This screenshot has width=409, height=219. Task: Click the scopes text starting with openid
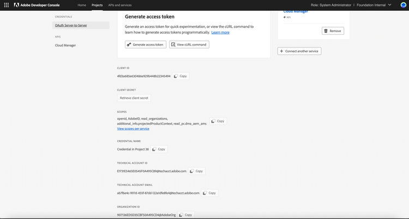[x=162, y=121]
